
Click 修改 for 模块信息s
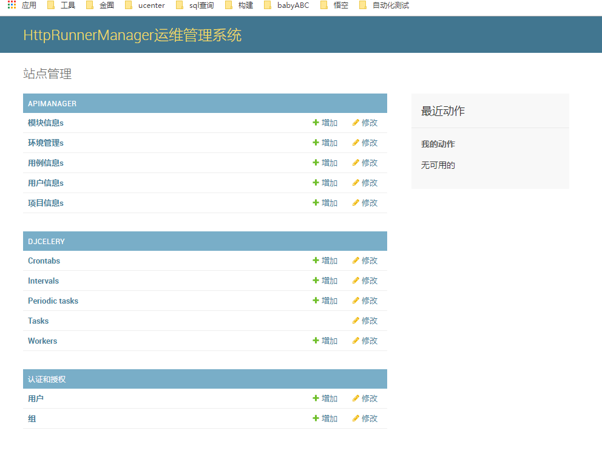coord(365,123)
